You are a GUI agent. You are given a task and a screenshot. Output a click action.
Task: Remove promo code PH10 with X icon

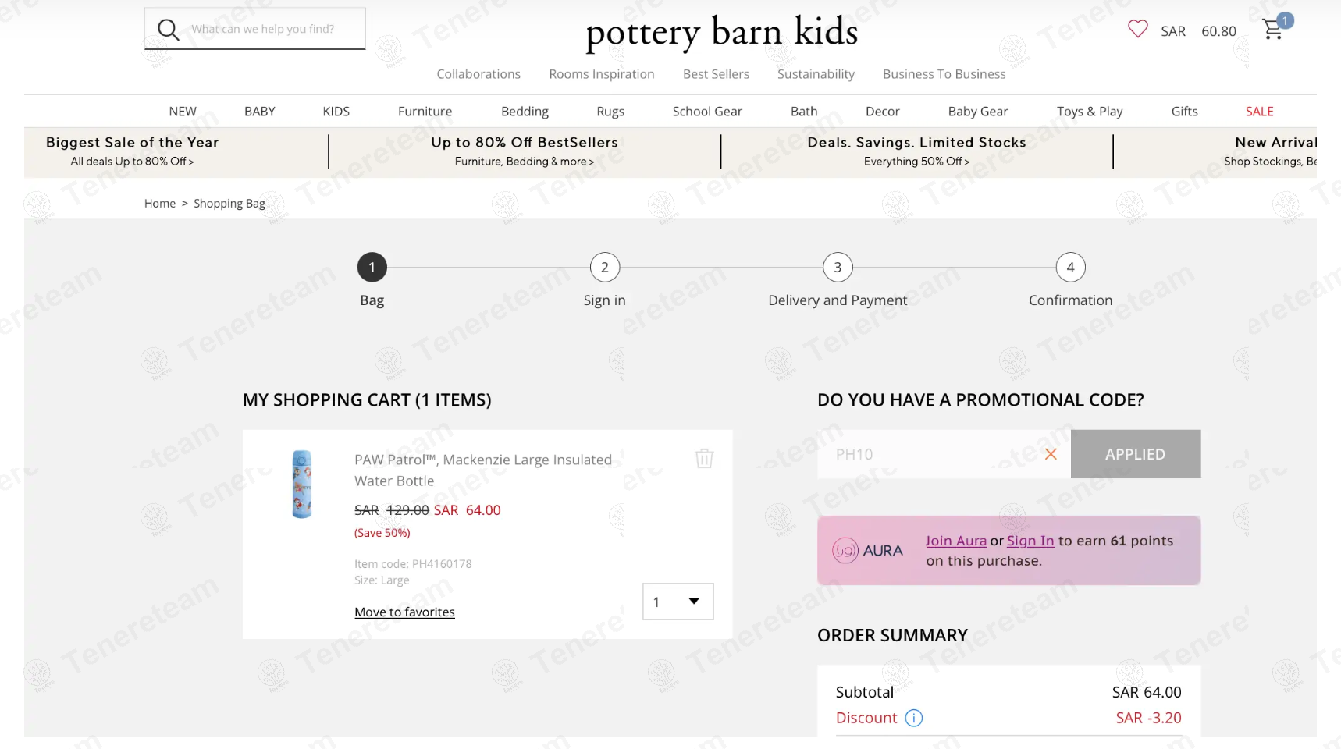tap(1051, 454)
